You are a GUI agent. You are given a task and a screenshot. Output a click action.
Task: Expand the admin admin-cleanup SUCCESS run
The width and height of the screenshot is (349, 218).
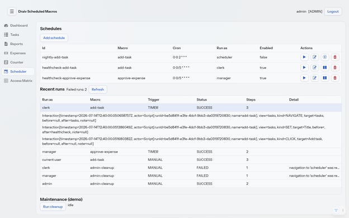[x=191, y=184]
